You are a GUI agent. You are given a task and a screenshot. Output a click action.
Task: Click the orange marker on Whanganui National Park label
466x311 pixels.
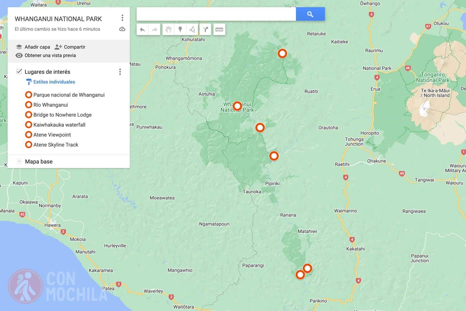tap(237, 106)
